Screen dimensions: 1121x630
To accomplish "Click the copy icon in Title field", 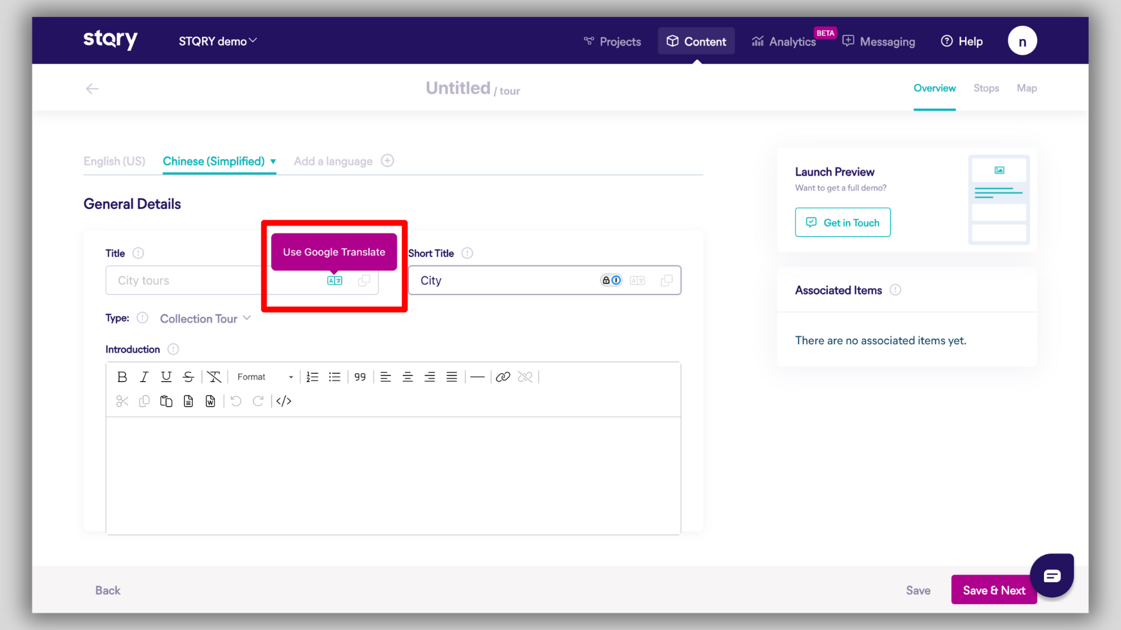I will point(364,281).
